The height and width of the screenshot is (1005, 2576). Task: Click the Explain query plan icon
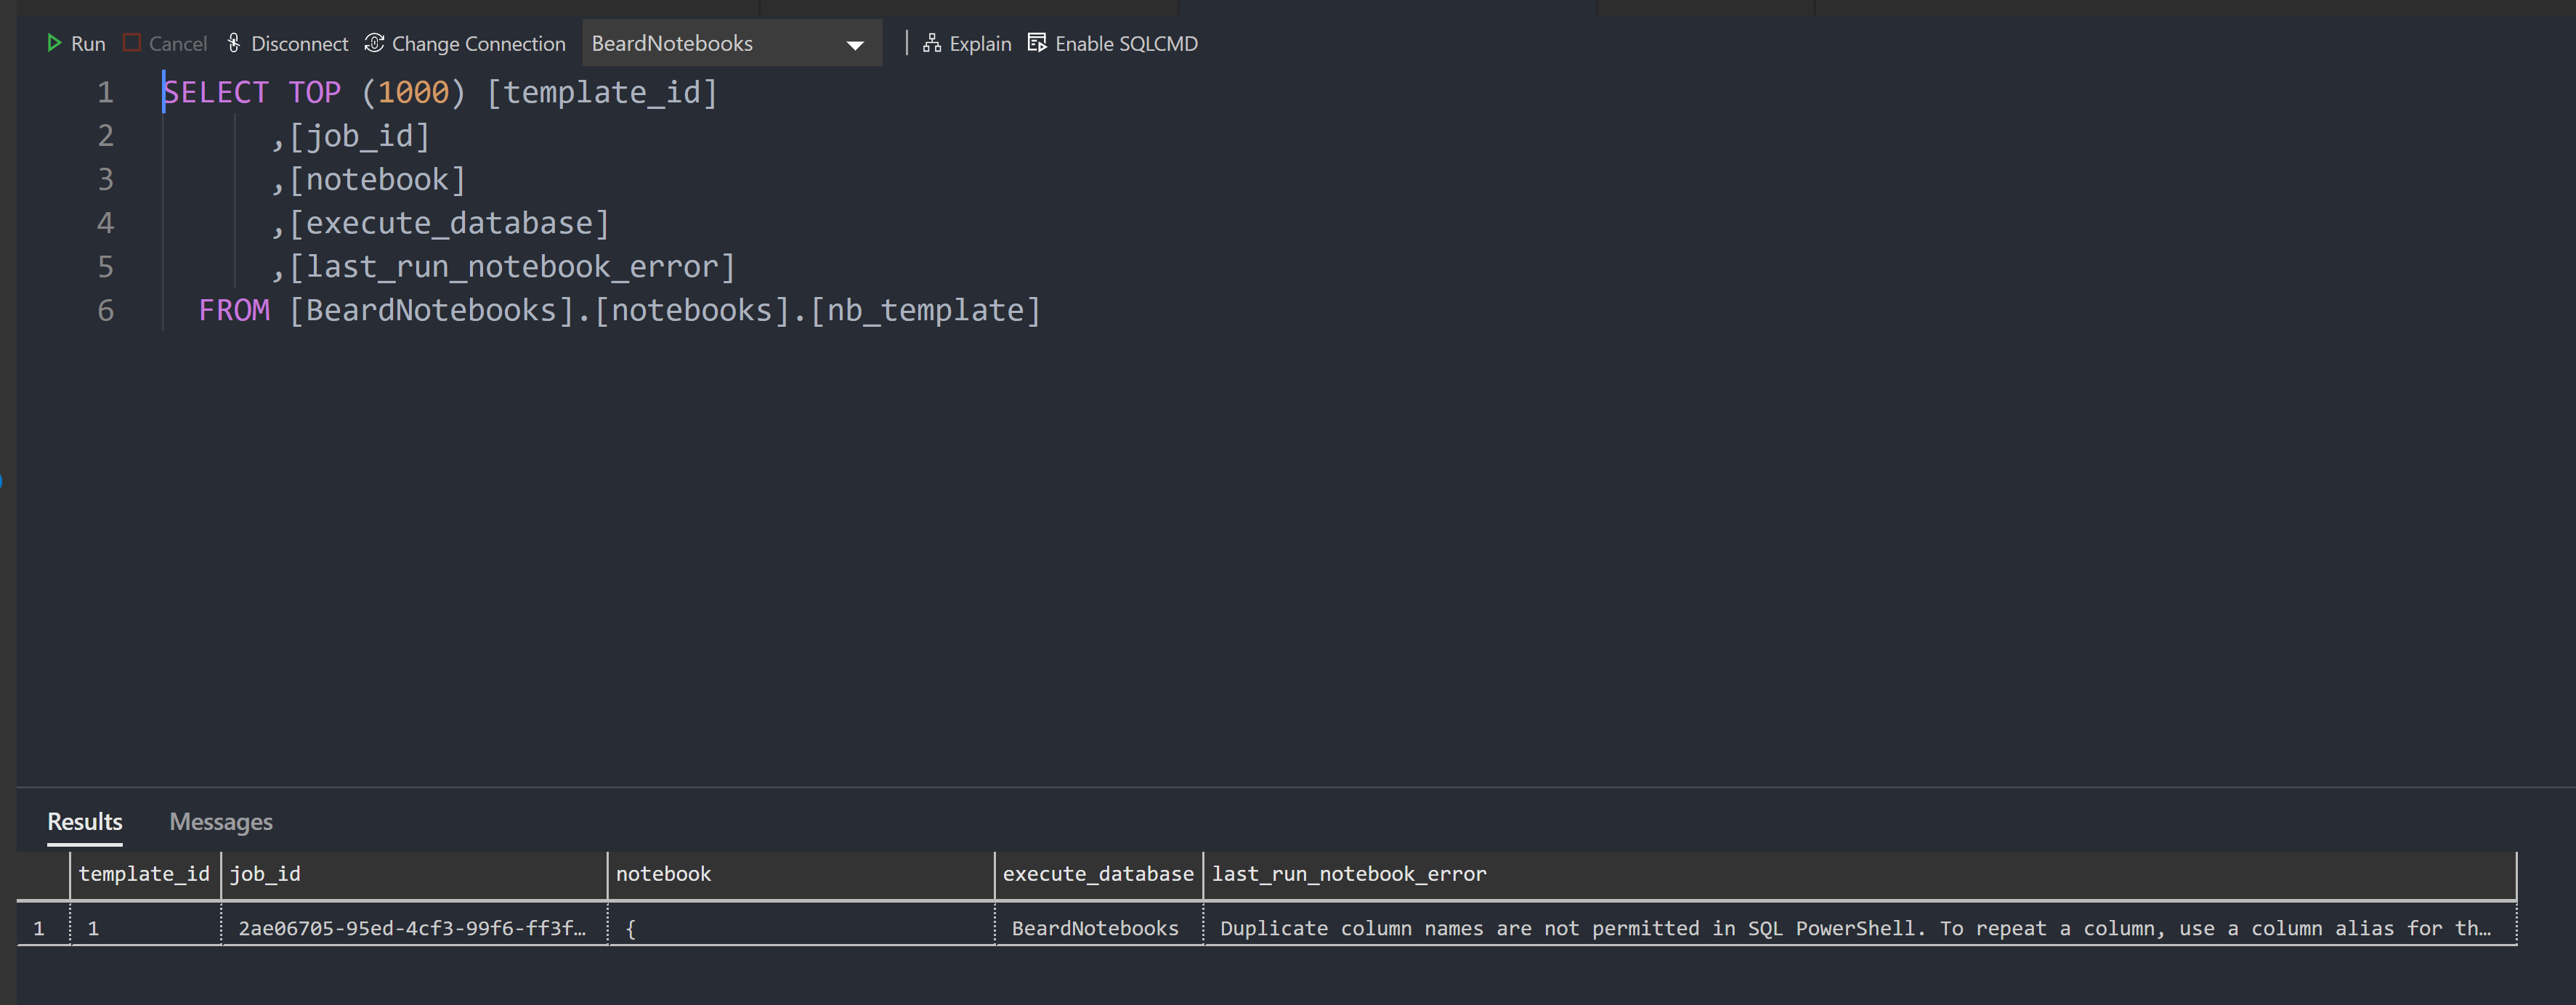pos(932,43)
